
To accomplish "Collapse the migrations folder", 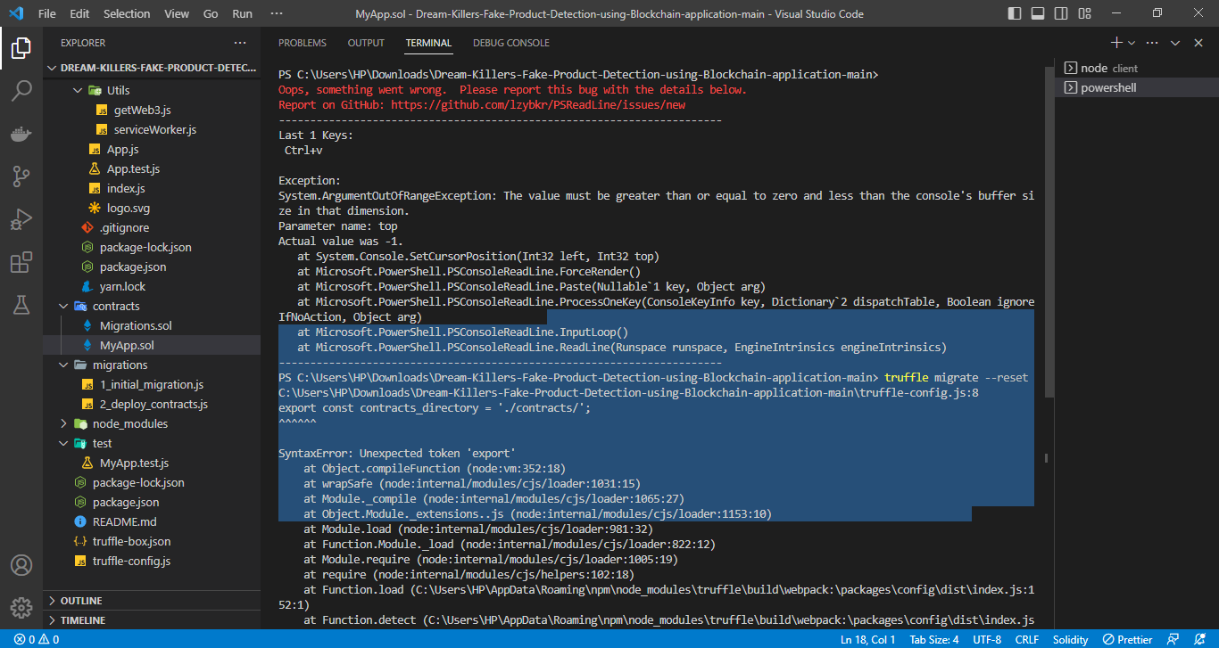I will point(152,365).
